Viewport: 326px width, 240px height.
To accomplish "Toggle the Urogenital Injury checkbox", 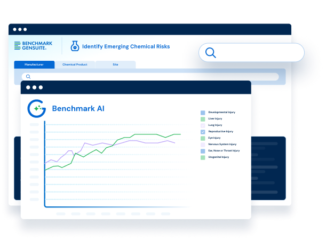I will [203, 157].
